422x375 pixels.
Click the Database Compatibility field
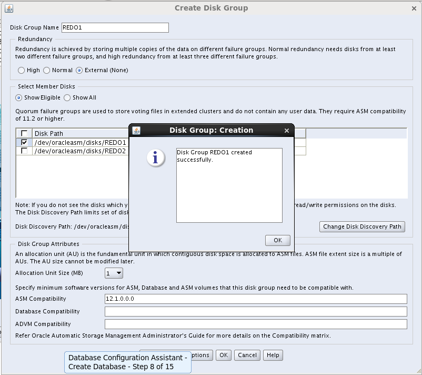(x=256, y=311)
